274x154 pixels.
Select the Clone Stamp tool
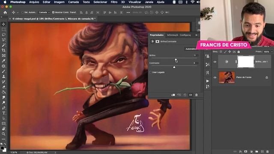[3, 77]
